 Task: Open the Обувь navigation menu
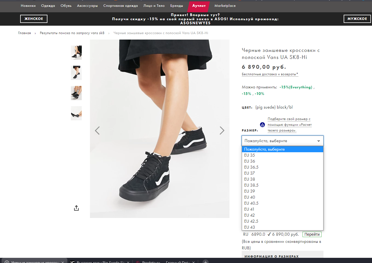[66, 6]
